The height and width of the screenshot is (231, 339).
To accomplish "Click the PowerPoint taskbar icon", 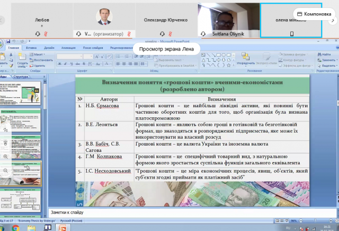I will click(62, 227).
